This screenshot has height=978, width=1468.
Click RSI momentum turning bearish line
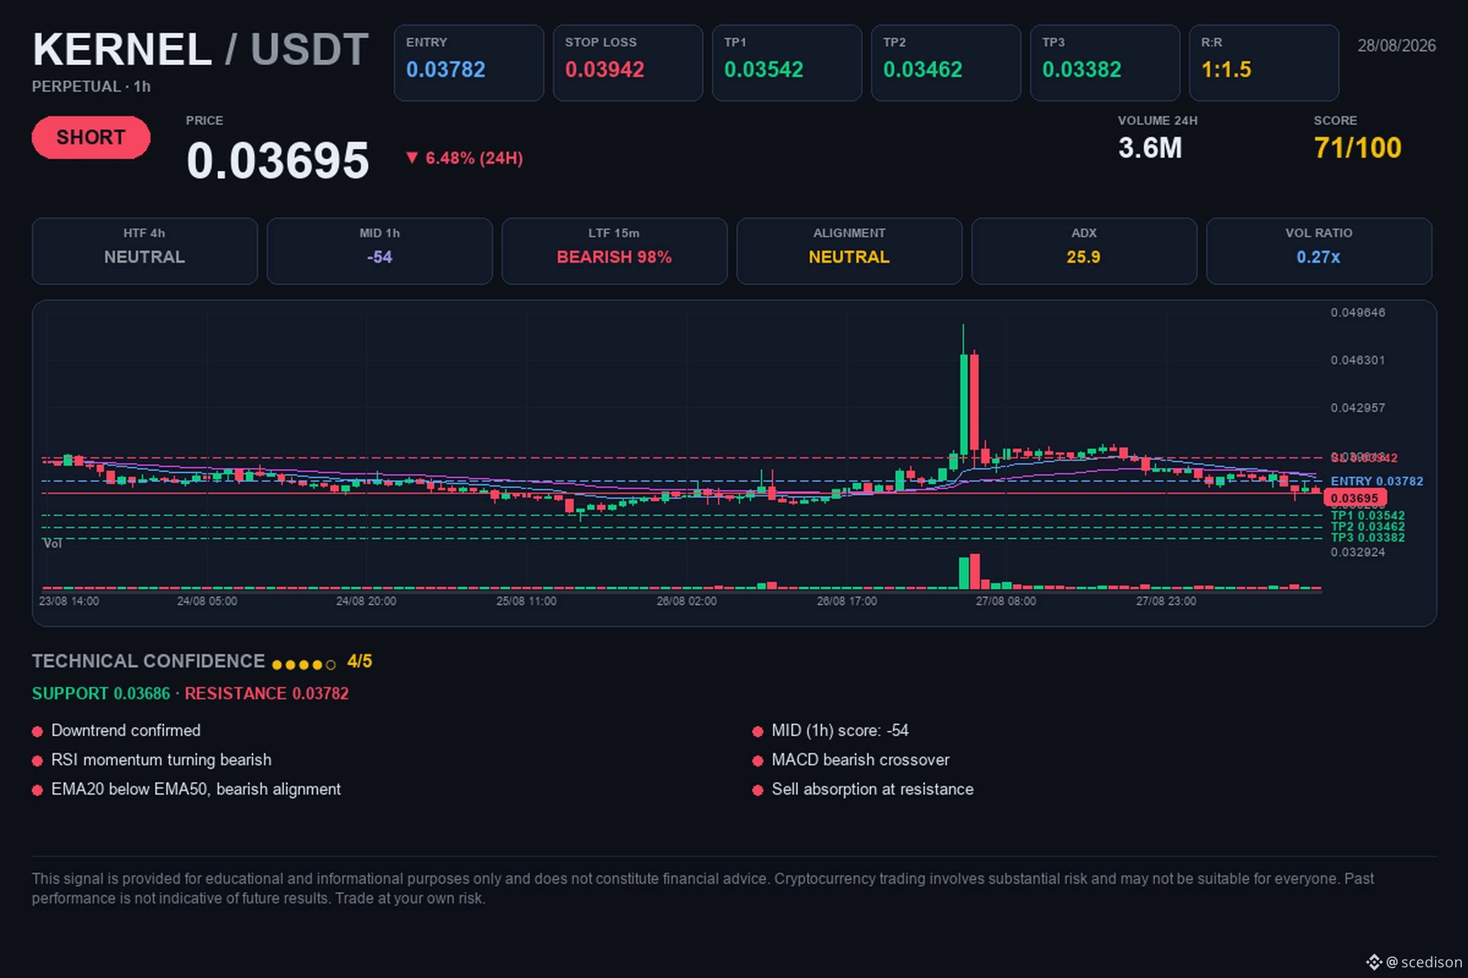tap(161, 760)
